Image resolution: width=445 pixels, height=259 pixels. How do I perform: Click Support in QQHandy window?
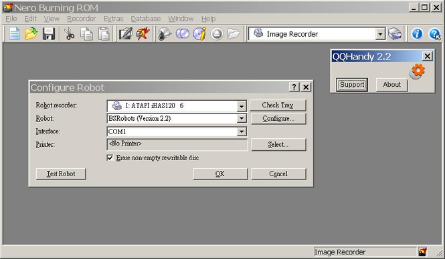352,85
